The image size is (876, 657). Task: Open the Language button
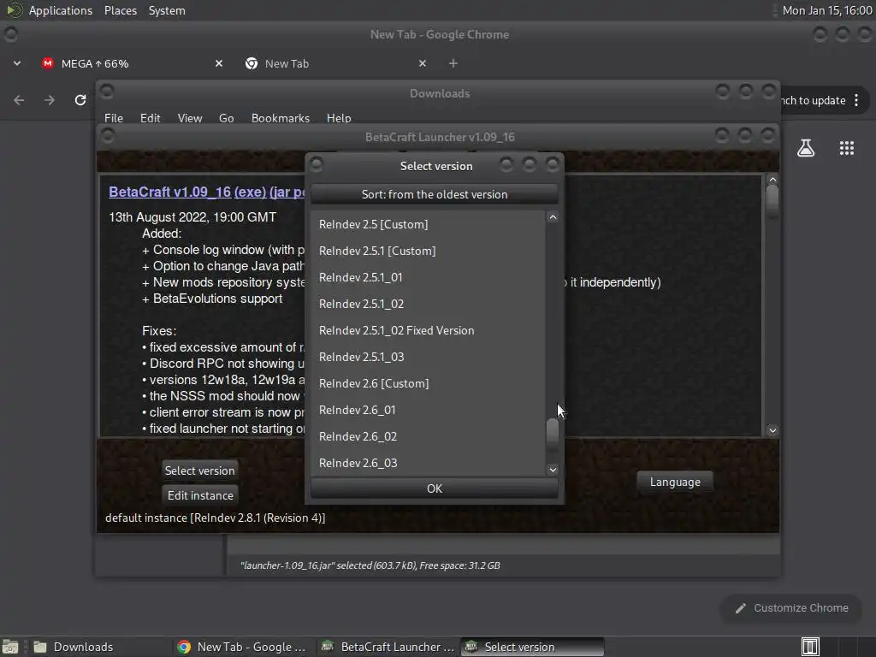pos(675,482)
